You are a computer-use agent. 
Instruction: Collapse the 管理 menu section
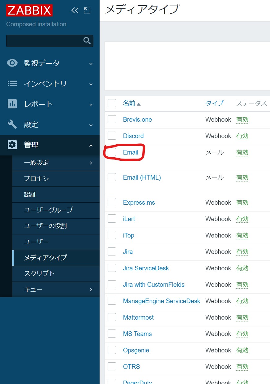[91, 145]
